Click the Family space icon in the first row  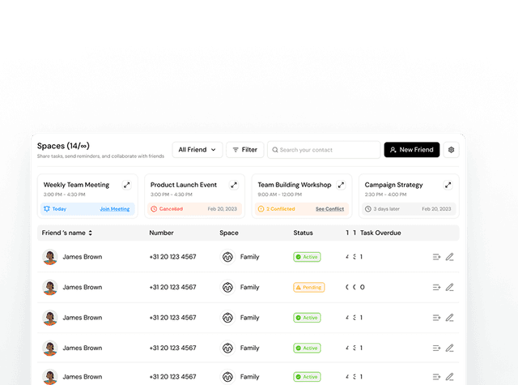coord(227,257)
